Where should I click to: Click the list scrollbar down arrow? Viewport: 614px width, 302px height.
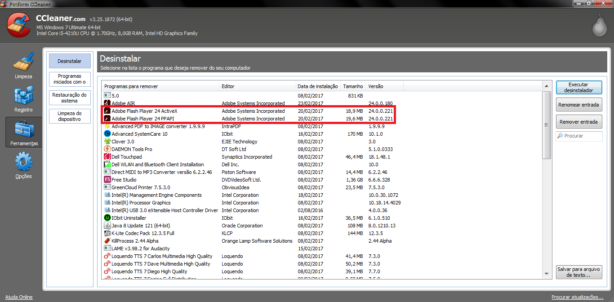[x=547, y=273]
